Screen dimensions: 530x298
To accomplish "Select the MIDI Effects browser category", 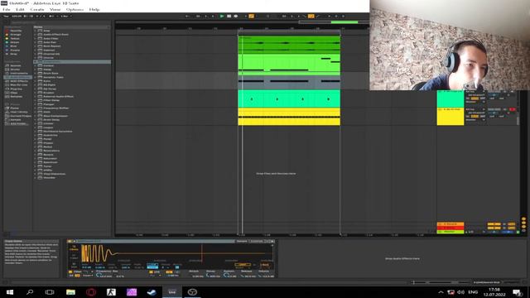I will tap(18, 81).
